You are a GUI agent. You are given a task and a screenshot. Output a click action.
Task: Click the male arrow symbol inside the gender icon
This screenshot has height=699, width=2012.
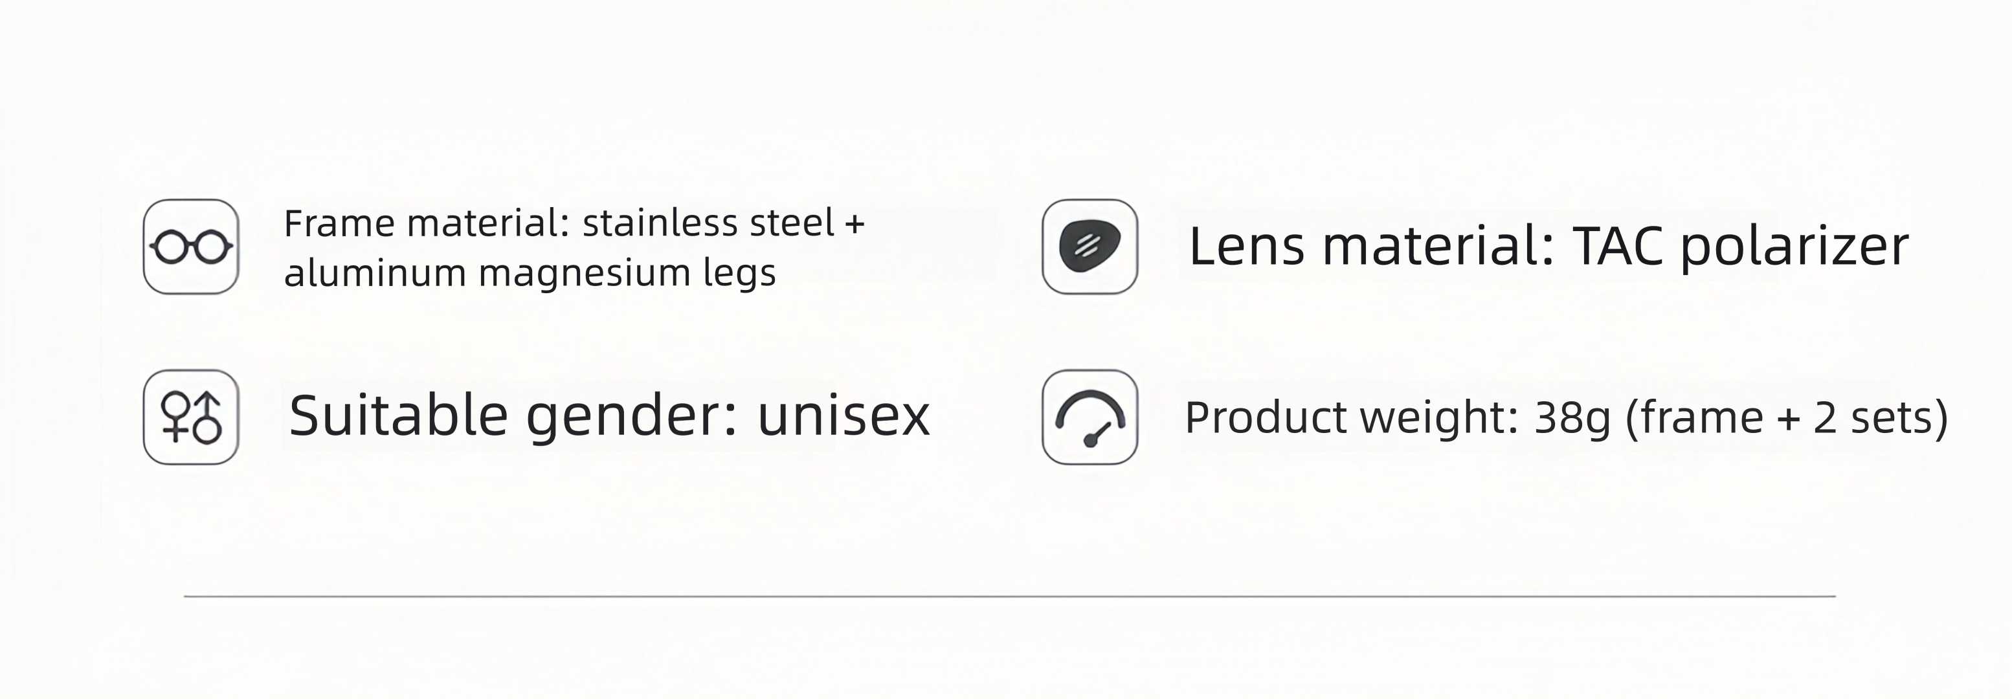[208, 418]
